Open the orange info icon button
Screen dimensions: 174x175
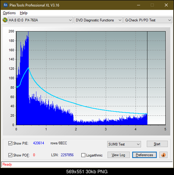(163, 155)
